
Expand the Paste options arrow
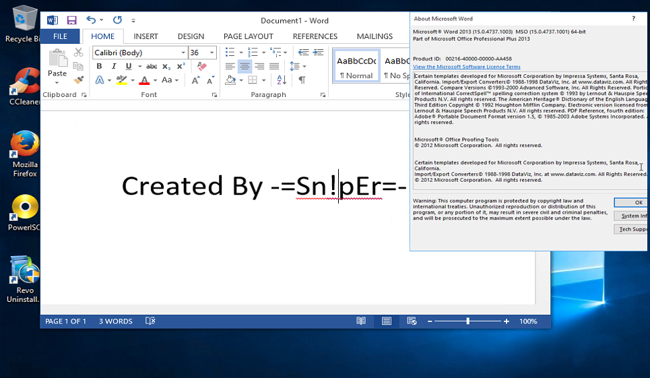pyautogui.click(x=57, y=82)
